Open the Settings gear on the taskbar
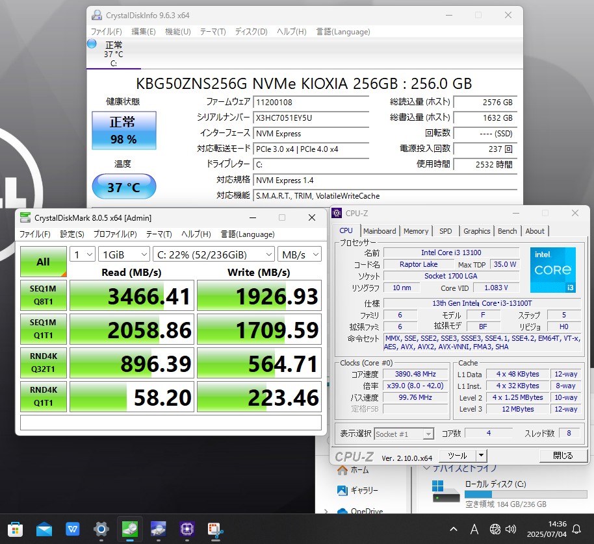 (x=101, y=529)
